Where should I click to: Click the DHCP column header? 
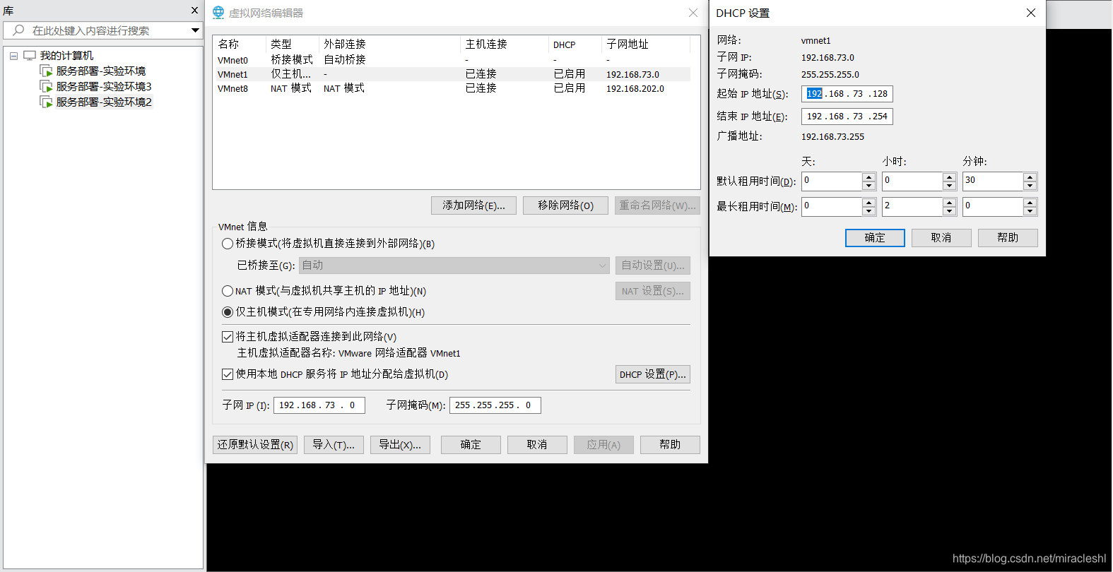click(575, 44)
